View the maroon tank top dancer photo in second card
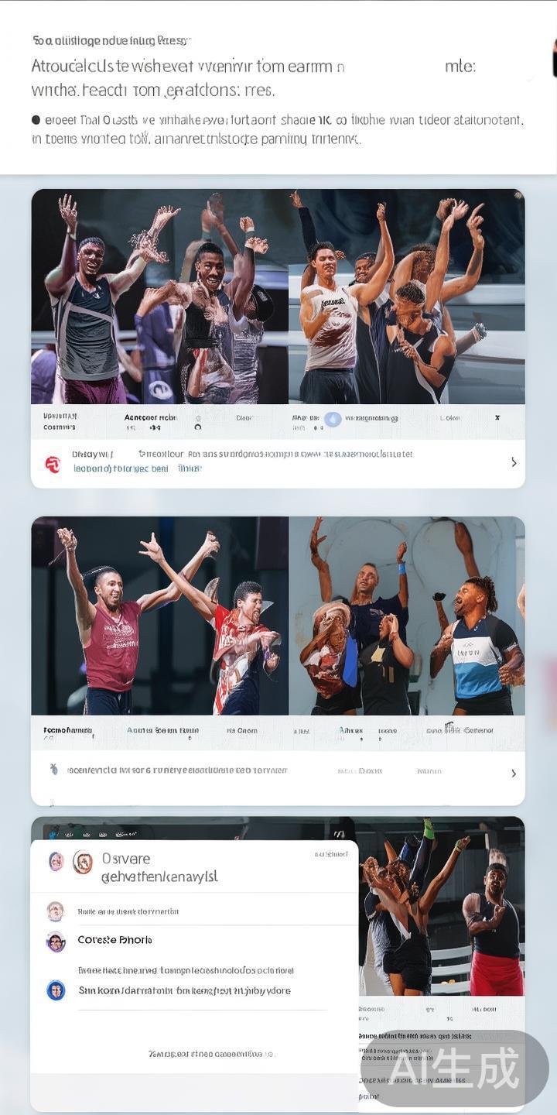 pyautogui.click(x=159, y=616)
